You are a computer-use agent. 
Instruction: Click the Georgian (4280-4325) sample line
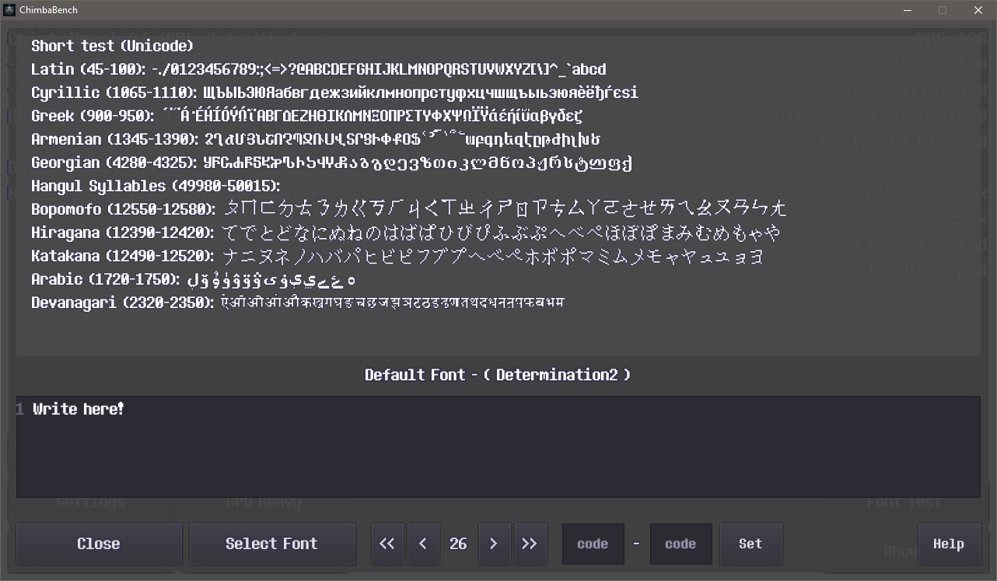pyautogui.click(x=331, y=163)
